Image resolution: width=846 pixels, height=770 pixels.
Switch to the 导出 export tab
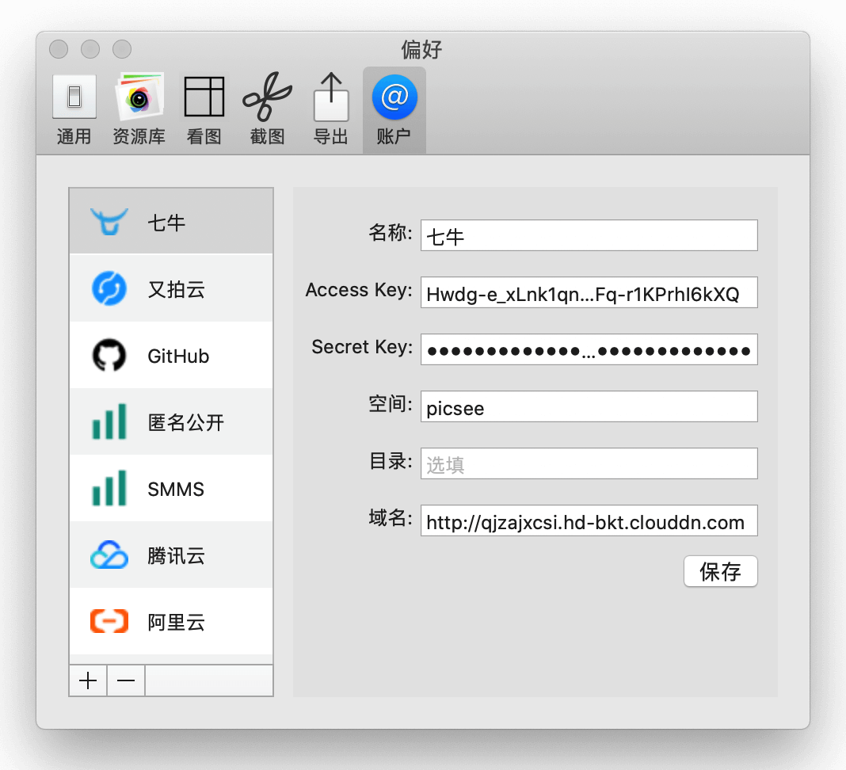tap(331, 110)
